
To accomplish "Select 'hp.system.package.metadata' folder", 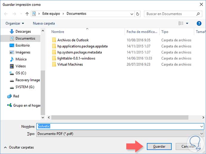I will (79, 52).
